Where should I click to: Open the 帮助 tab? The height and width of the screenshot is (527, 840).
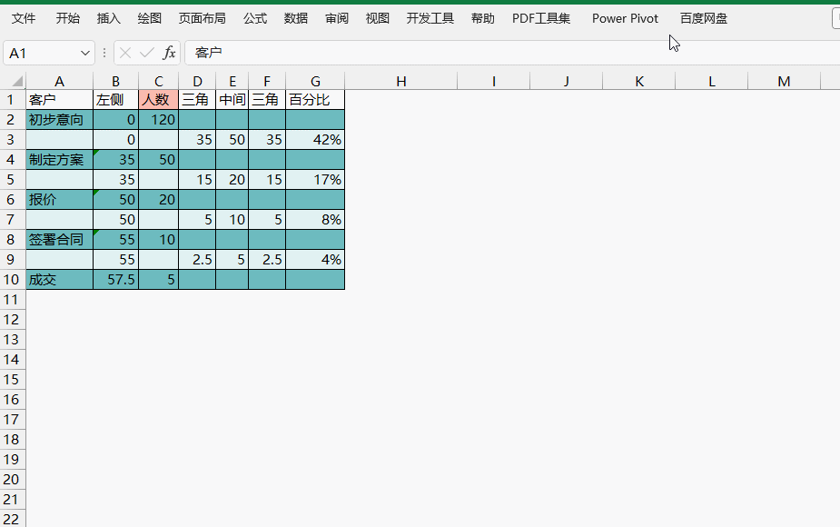tap(483, 18)
